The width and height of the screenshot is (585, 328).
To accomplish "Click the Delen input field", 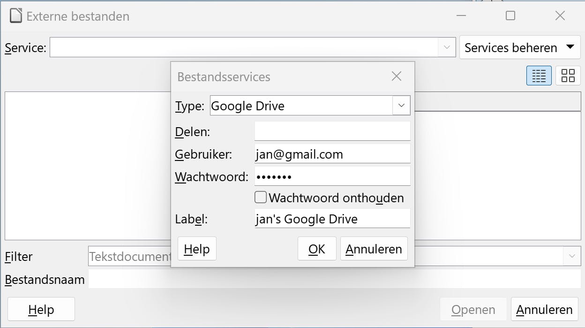I will pos(332,131).
